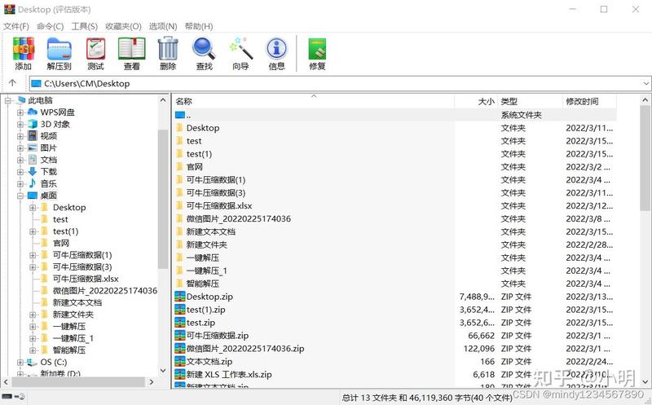This screenshot has width=652, height=405.
Task: Expand the 可牛压缩数据(1) tree node
Action: (x=33, y=255)
